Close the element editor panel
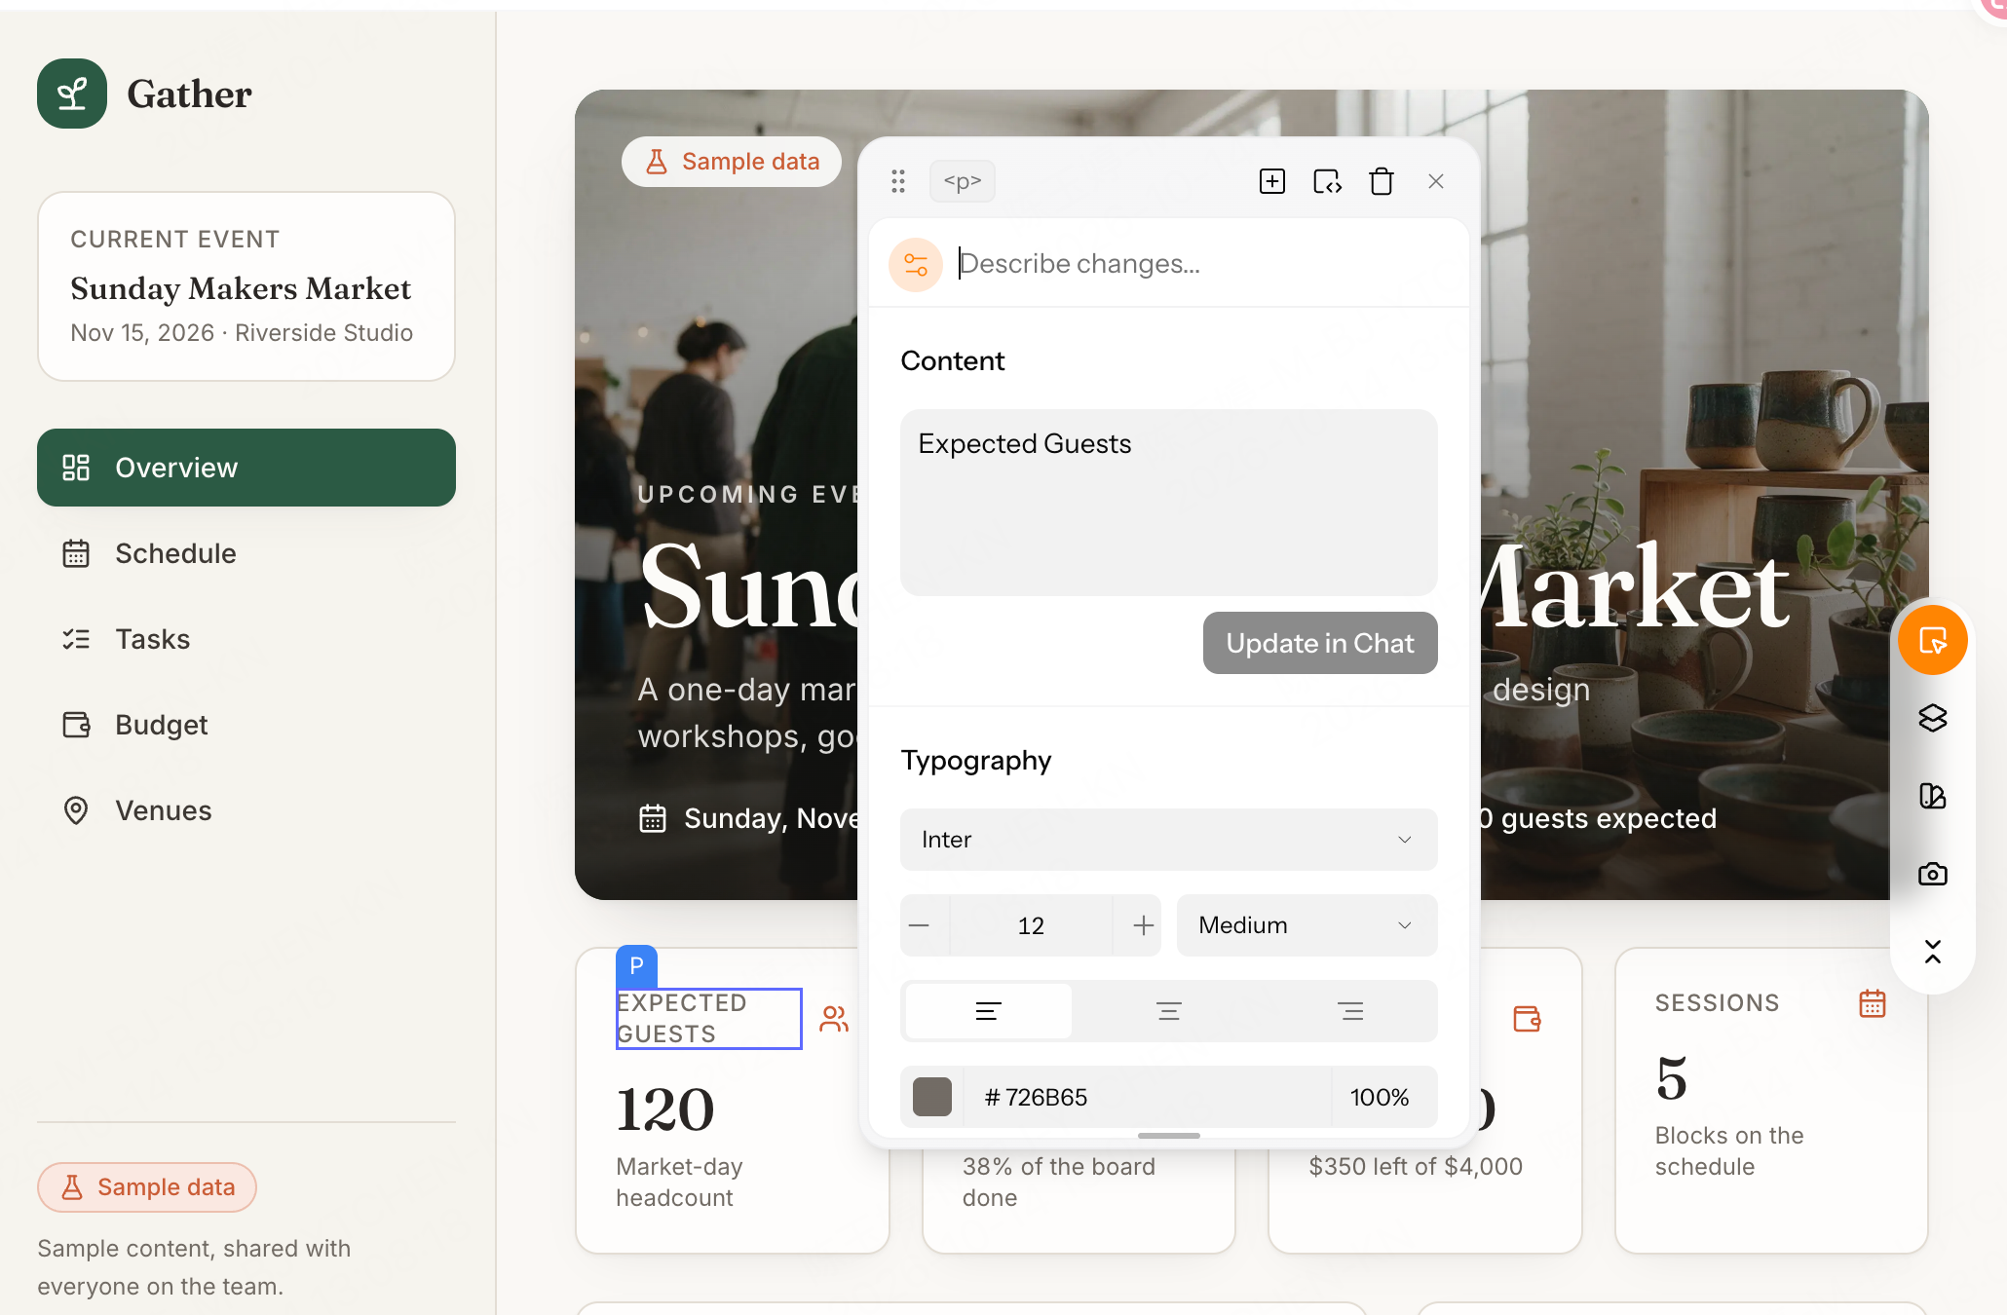2007x1315 pixels. coord(1436,181)
